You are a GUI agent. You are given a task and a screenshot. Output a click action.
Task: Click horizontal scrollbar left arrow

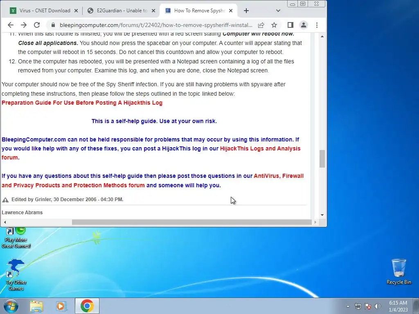tap(5, 222)
